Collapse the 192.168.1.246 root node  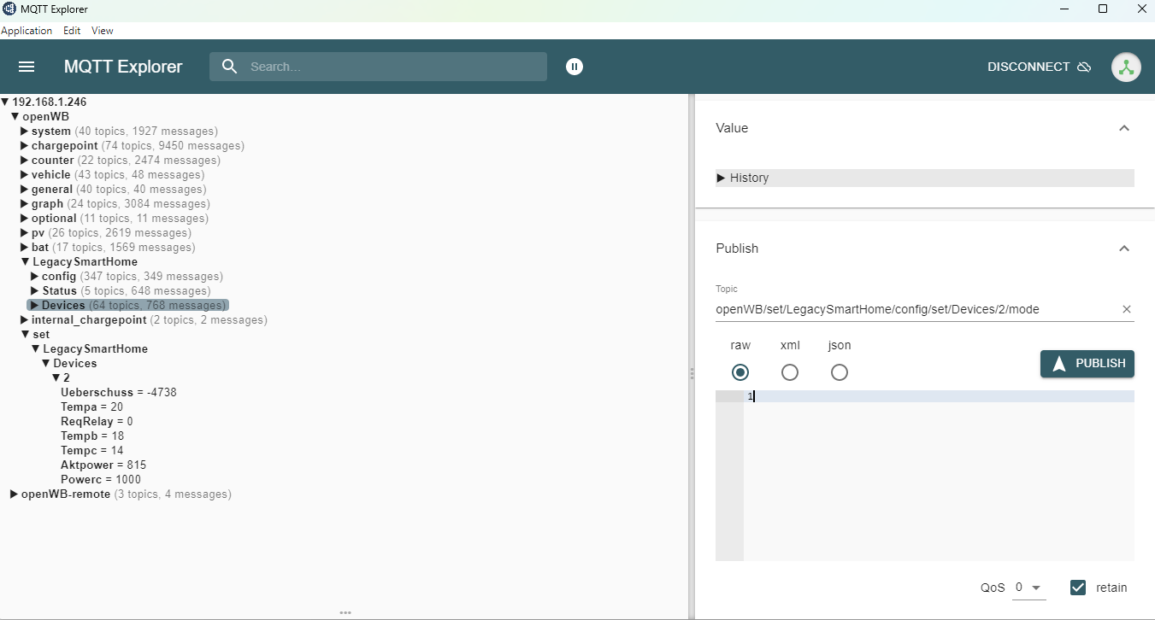(5, 102)
